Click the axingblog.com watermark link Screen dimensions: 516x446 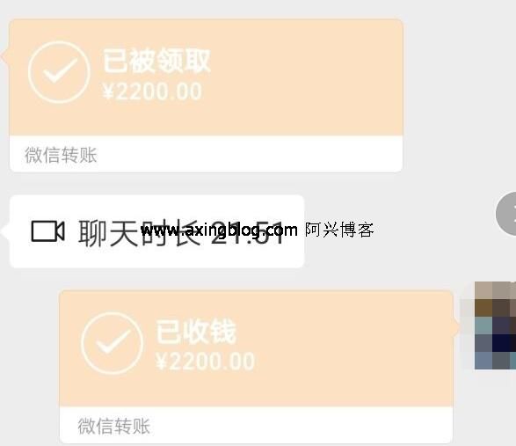(x=219, y=230)
